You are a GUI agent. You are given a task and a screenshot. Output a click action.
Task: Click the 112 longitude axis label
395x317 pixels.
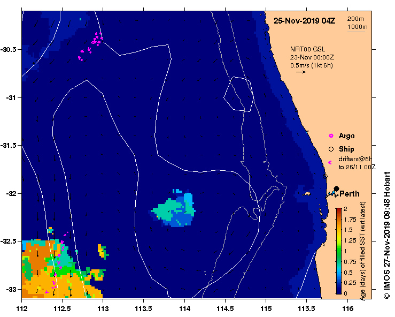point(21,308)
